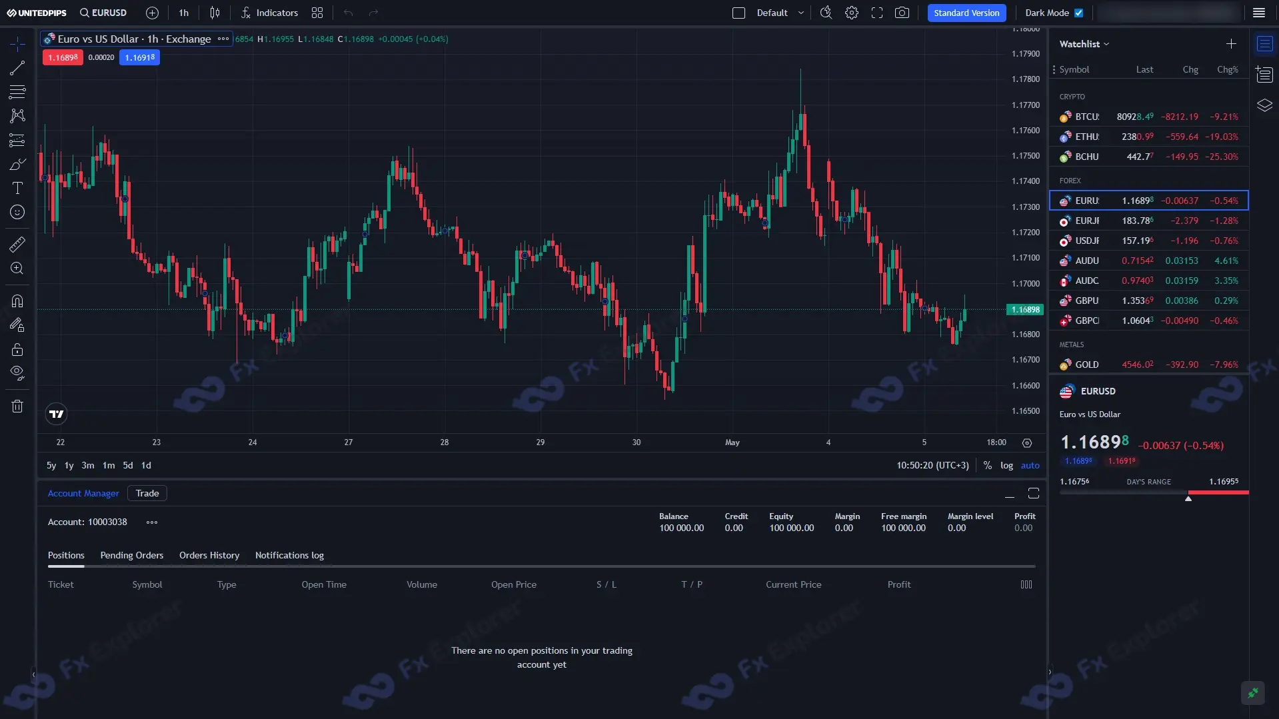This screenshot has height=719, width=1279.
Task: Select the trend line drawing tool
Action: point(17,68)
